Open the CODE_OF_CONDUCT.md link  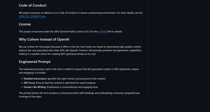click(34, 16)
